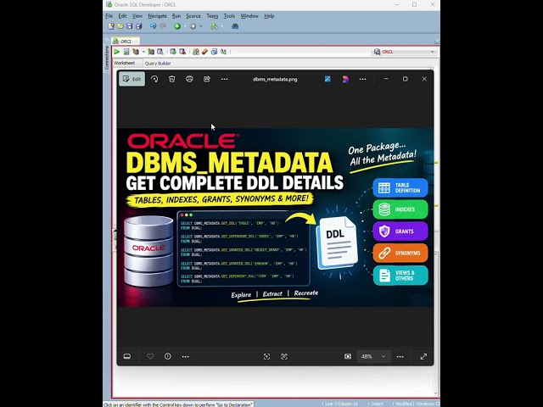The width and height of the screenshot is (543, 407).
Task: Click the binoculars Find DB Object icon
Action: click(x=235, y=26)
